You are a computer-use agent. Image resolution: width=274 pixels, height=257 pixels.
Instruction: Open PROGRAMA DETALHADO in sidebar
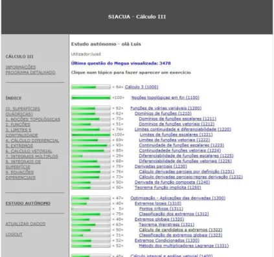30,73
